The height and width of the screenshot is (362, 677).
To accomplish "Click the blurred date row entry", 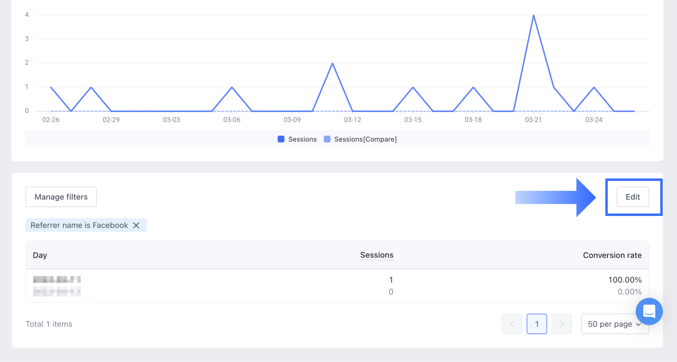I will 57,280.
